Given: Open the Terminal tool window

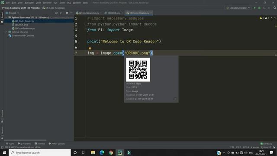Looking at the screenshot, I should (x=40, y=143).
